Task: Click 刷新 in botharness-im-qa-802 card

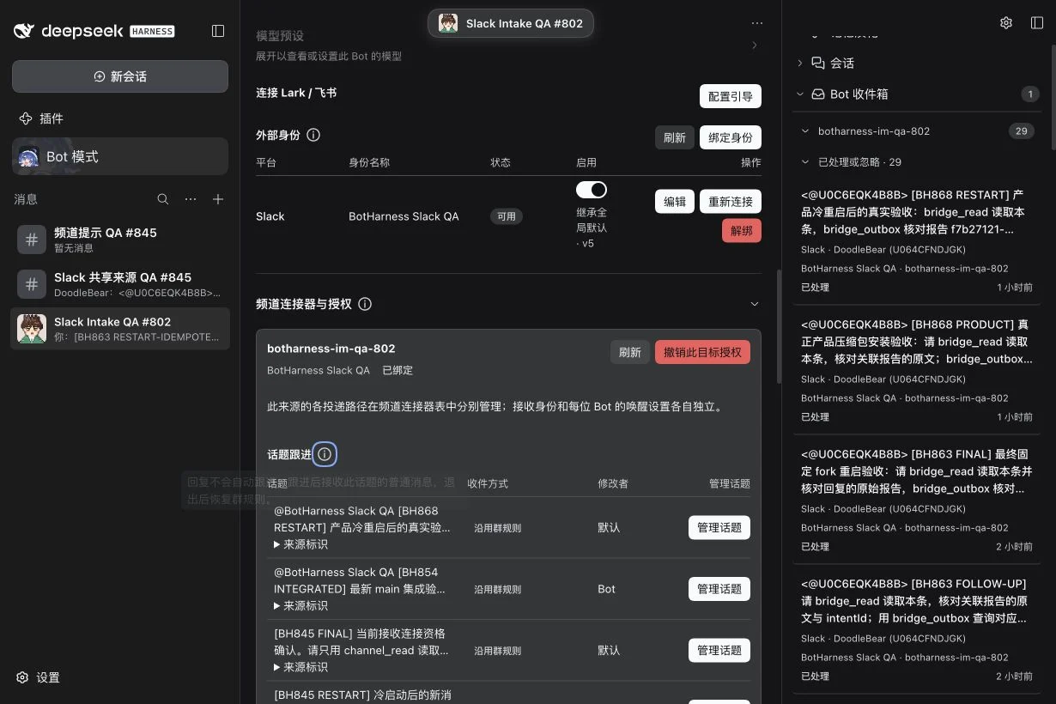Action: point(630,352)
